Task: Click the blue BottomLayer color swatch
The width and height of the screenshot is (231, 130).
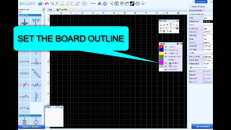Action: click(x=161, y=50)
